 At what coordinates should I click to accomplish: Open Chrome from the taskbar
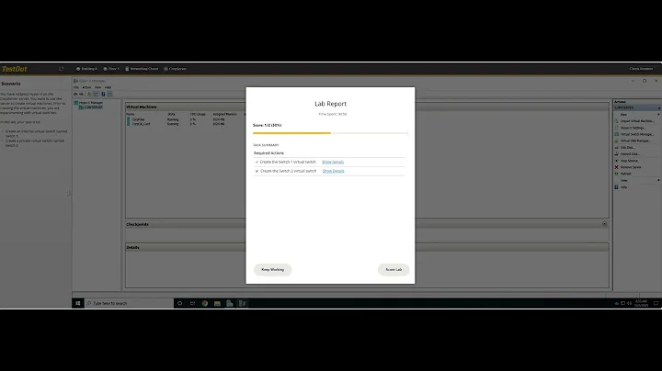pos(205,303)
